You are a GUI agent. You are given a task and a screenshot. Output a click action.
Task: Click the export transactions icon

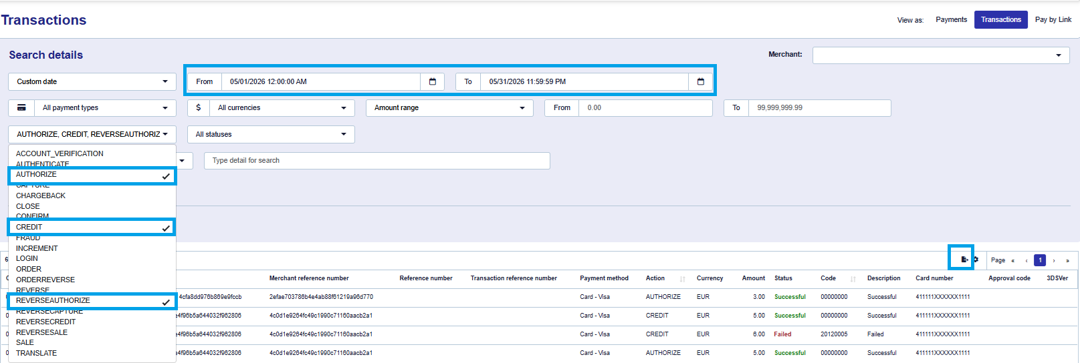pos(964,260)
